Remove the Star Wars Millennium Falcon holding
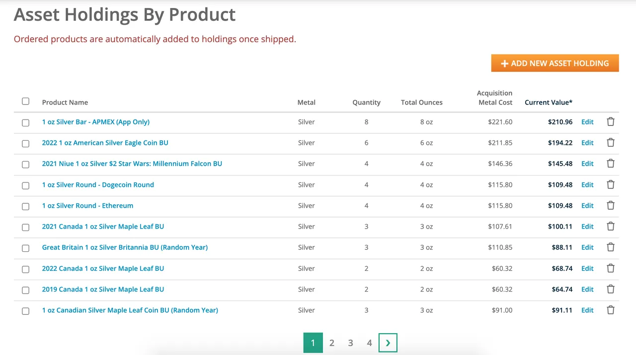This screenshot has height=355, width=636. point(611,164)
